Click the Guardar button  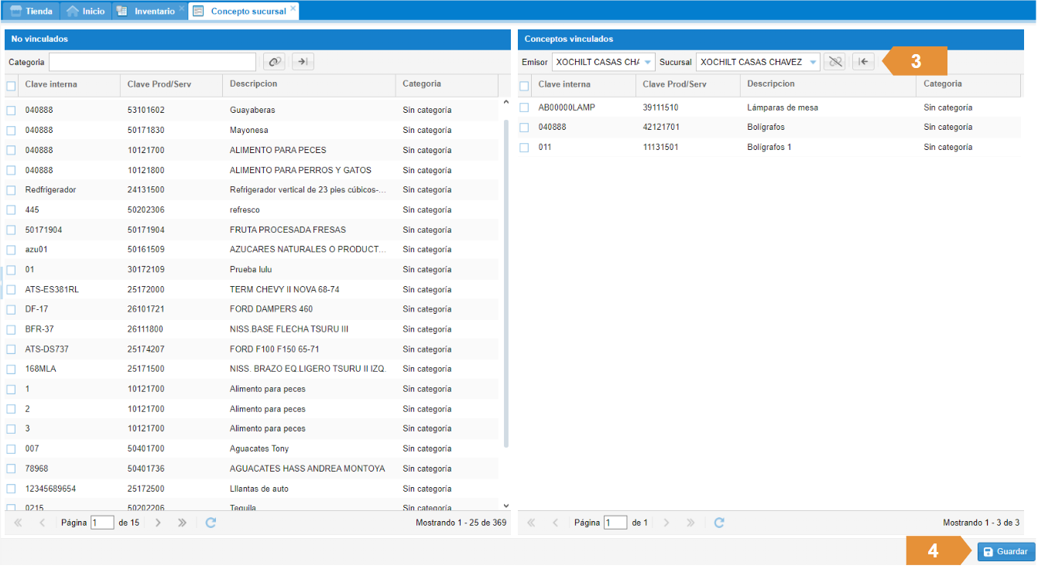(1005, 552)
